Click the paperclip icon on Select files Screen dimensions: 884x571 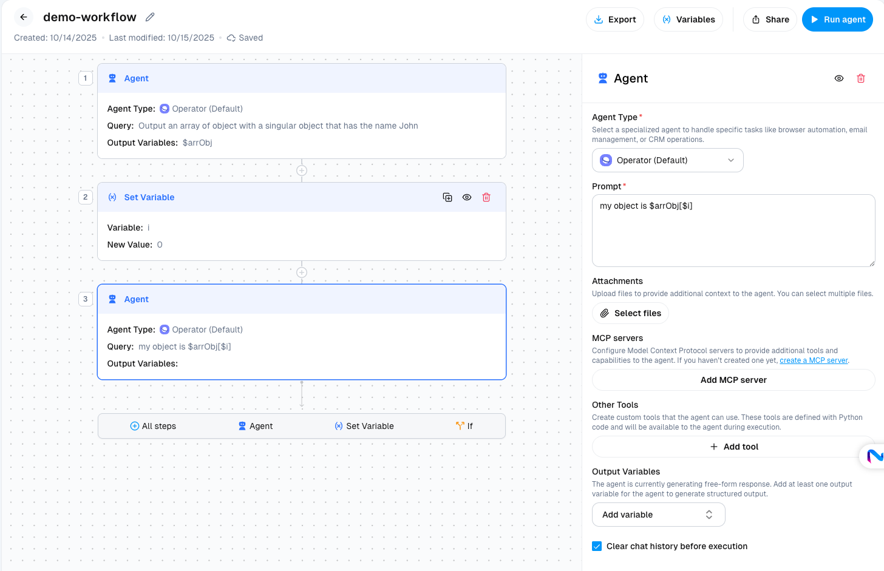(605, 313)
